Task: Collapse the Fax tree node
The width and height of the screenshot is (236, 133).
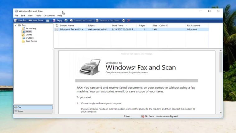Action: (16, 25)
